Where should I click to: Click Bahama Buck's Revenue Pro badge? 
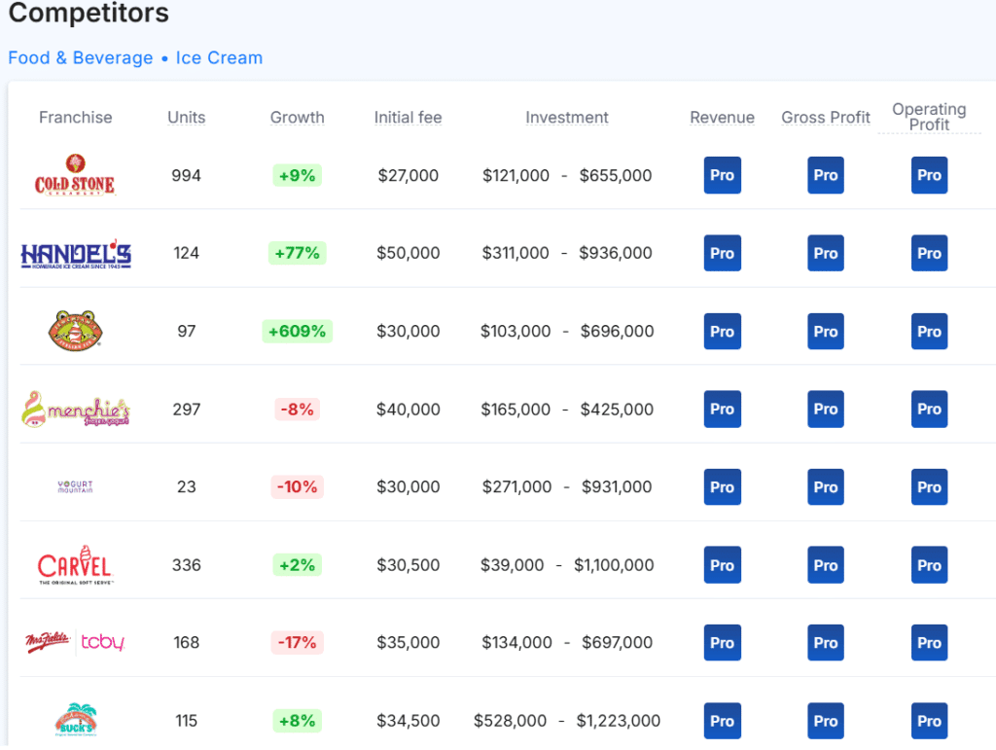click(x=723, y=721)
